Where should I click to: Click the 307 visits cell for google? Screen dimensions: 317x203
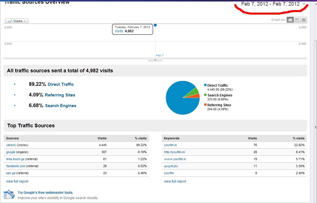click(x=104, y=152)
